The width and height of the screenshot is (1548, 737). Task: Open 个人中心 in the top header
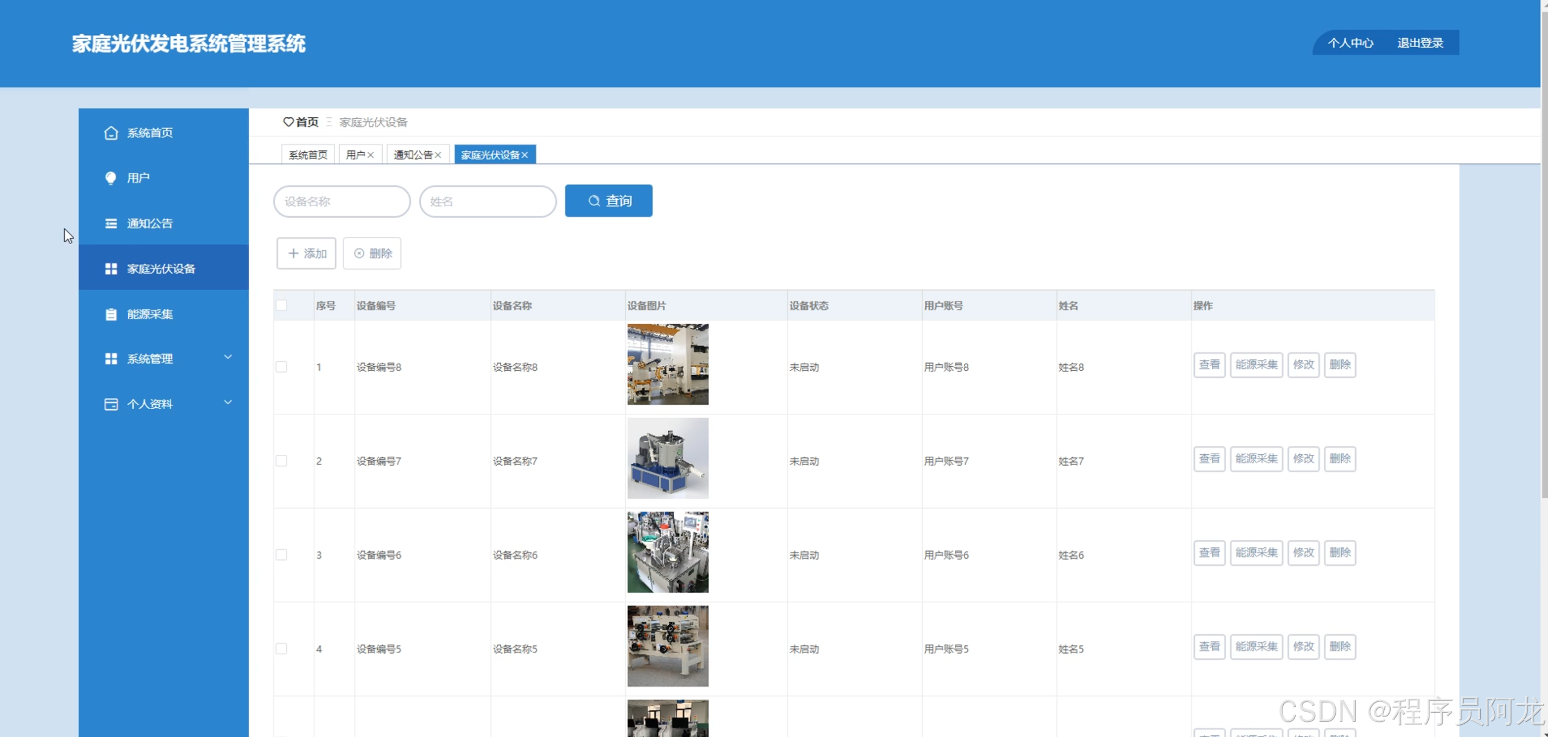pos(1350,43)
